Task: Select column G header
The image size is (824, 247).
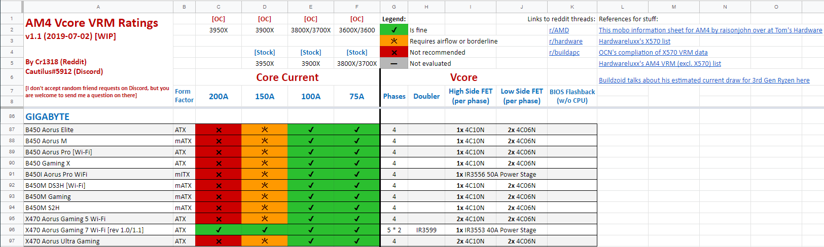Action: [394, 7]
